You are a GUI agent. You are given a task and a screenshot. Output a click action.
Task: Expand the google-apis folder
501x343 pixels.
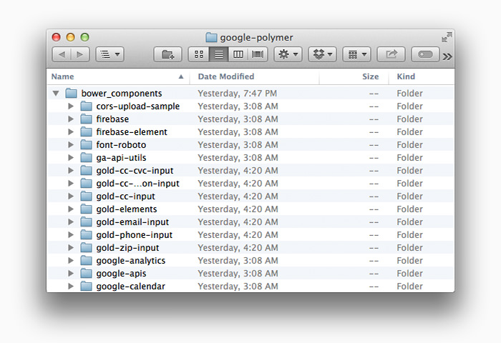tap(71, 274)
